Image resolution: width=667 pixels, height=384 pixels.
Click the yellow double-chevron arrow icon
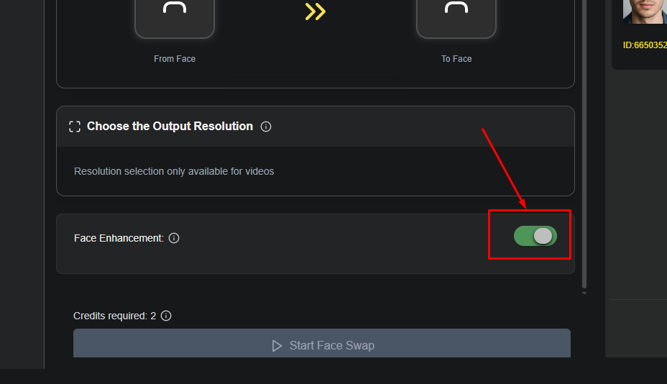(x=316, y=12)
